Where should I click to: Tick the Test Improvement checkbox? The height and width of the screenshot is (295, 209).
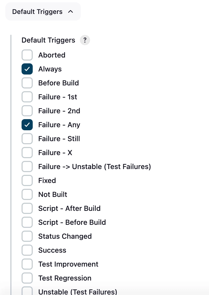coord(27,264)
